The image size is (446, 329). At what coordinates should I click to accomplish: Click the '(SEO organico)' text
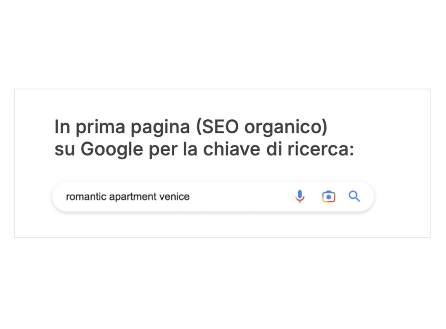(x=262, y=127)
